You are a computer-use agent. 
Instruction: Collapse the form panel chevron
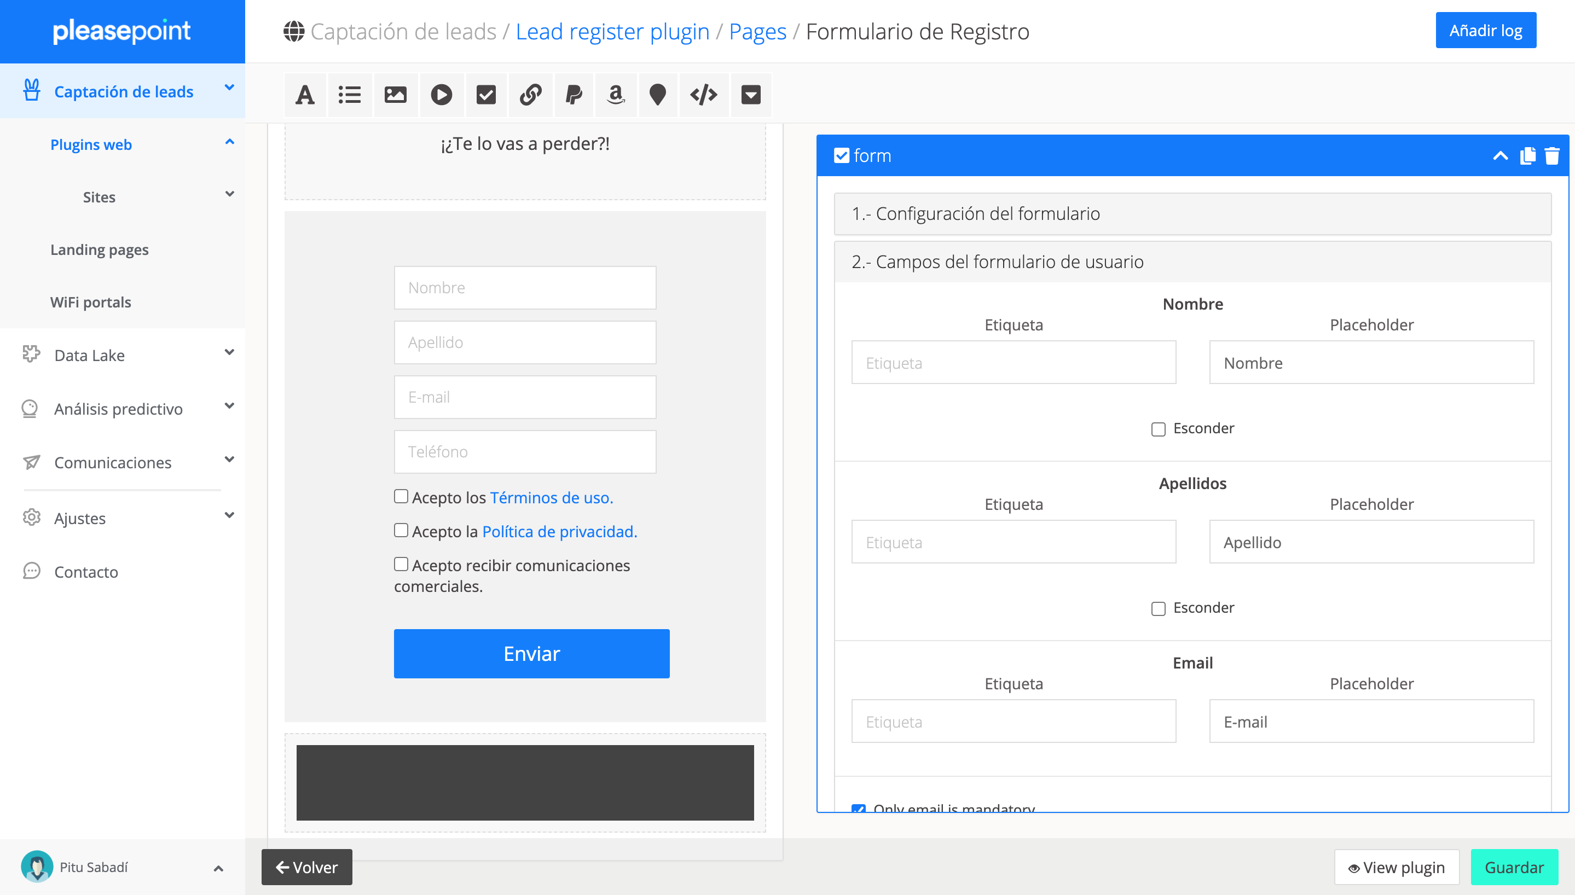(1500, 155)
